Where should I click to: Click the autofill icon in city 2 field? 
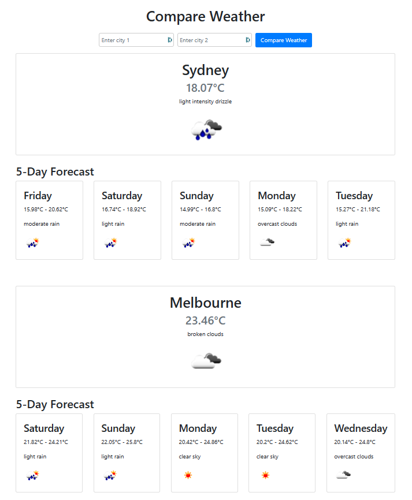(248, 40)
